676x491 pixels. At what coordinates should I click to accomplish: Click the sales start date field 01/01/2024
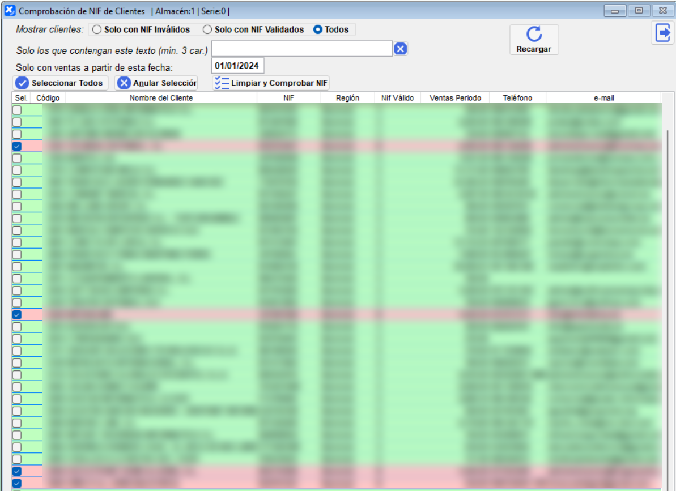tap(237, 66)
